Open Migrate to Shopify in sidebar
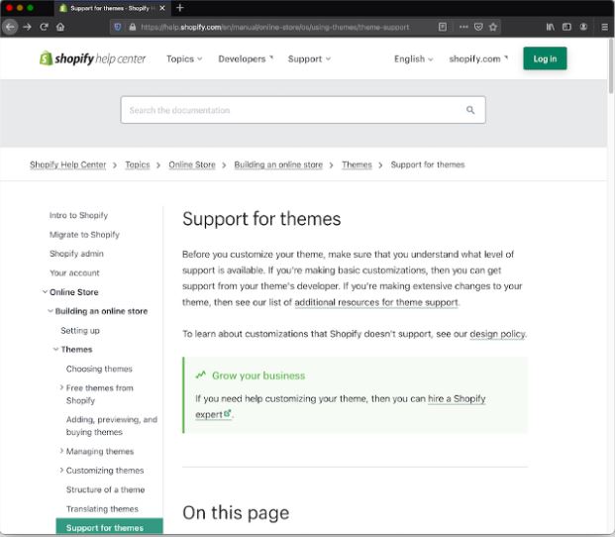Screen dimensions: 615x537 84,235
